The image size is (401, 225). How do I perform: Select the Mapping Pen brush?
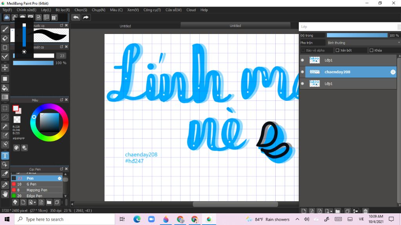pos(37,190)
